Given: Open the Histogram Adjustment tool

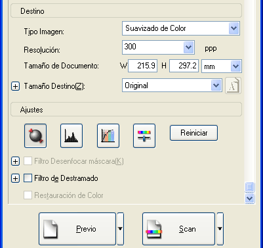Looking at the screenshot, I should [x=71, y=136].
